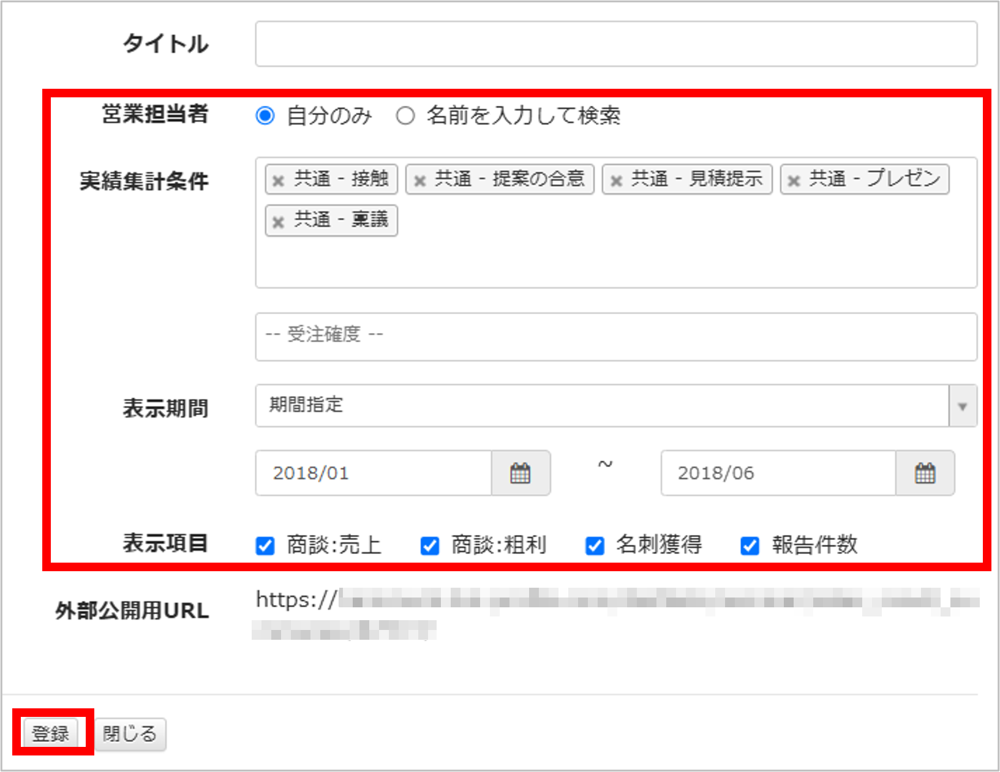This screenshot has height=772, width=1000.
Task: Select the 名前を入力して検索 radio option
Action: click(405, 116)
